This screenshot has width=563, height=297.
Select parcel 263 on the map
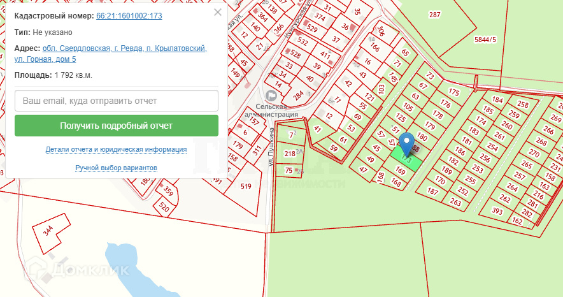[x=455, y=202]
